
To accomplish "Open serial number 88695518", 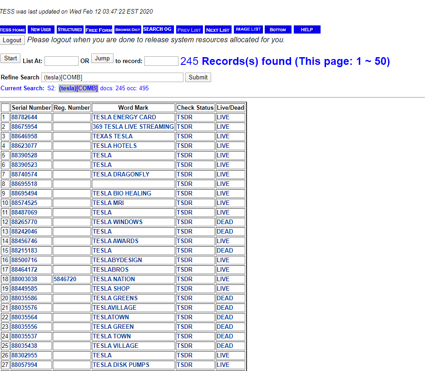I will 25,184.
